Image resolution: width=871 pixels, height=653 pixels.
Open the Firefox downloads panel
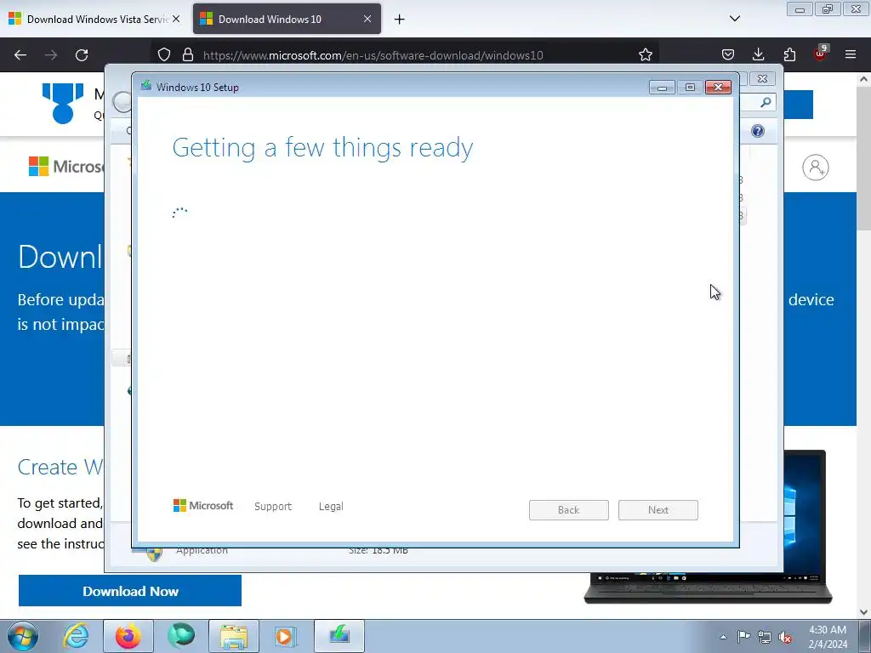point(758,55)
